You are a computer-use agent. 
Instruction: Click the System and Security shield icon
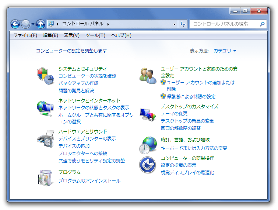click(45, 76)
